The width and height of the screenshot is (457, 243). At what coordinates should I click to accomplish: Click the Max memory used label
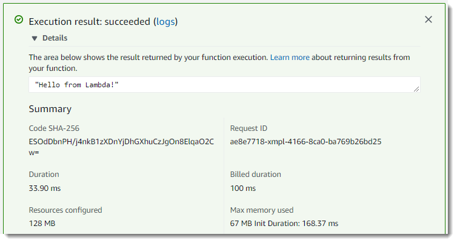(x=262, y=210)
